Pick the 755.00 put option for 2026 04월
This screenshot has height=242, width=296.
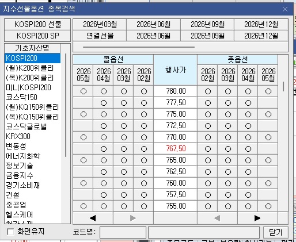click(248, 206)
